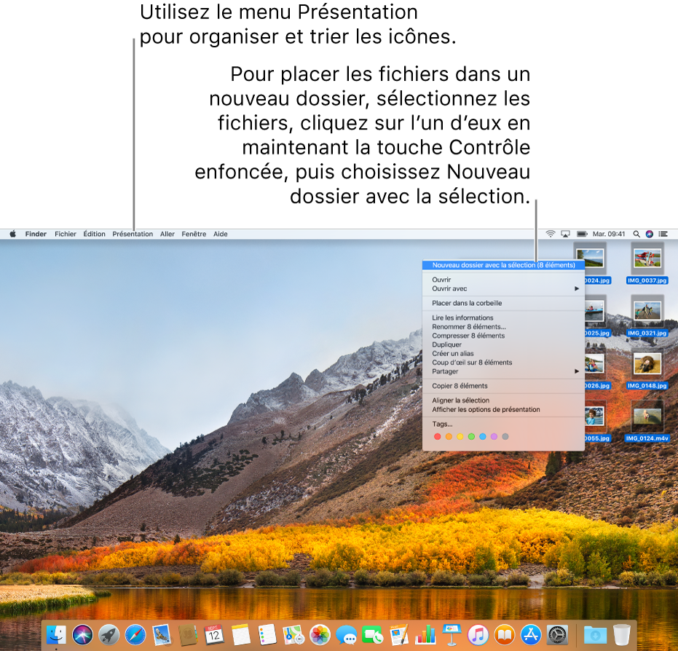Open AirPlay display icon in menu bar
Screen dimensions: 678x651
pyautogui.click(x=565, y=234)
